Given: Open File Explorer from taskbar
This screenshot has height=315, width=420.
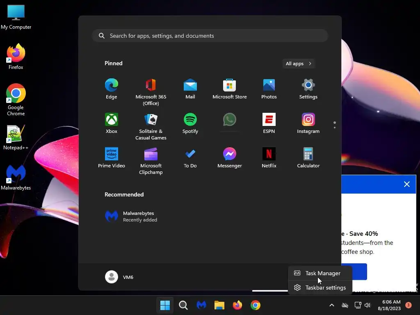Looking at the screenshot, I should click(219, 305).
